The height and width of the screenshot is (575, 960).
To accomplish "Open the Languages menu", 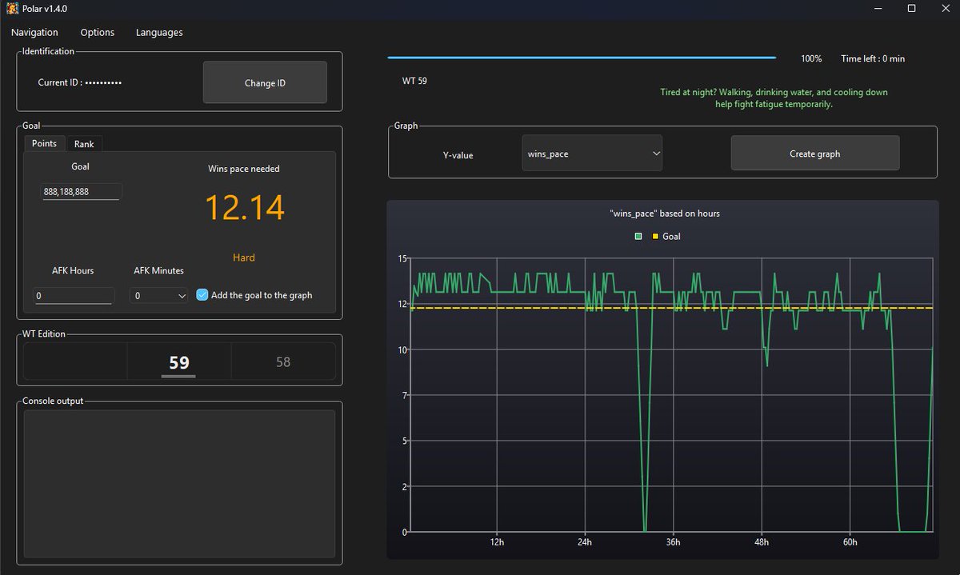I will coord(159,33).
